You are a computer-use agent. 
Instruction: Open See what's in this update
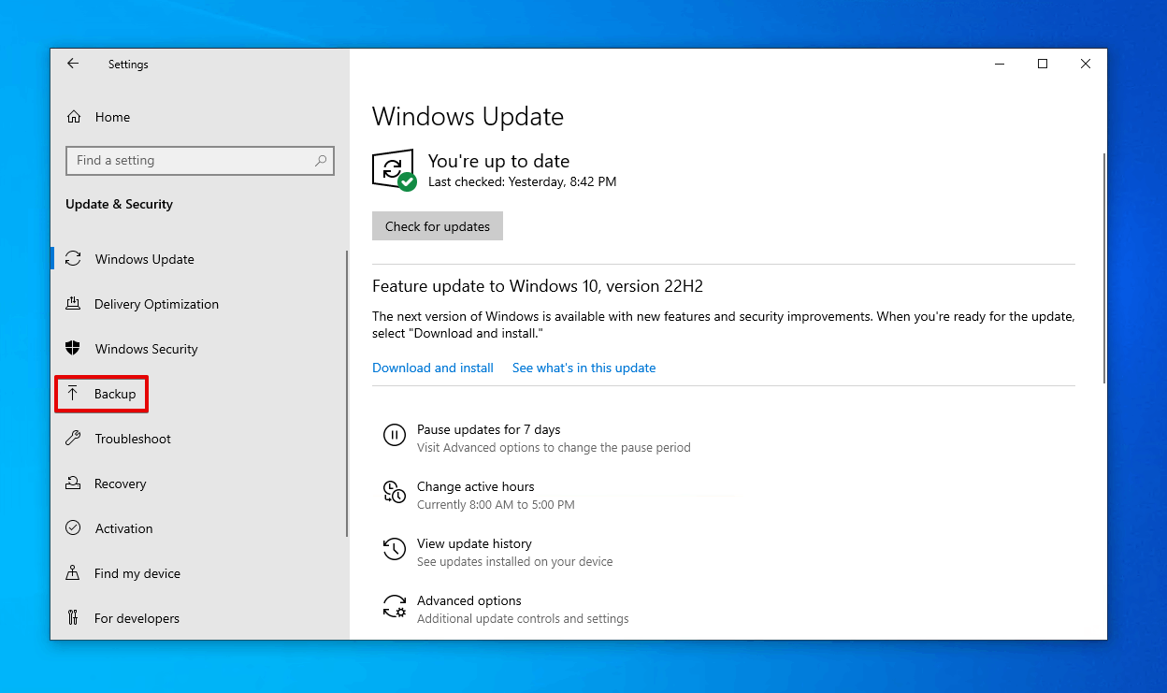[x=583, y=368]
